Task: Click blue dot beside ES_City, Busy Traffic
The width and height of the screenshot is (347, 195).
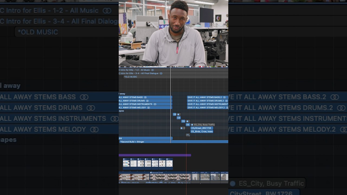Action: coord(192,125)
